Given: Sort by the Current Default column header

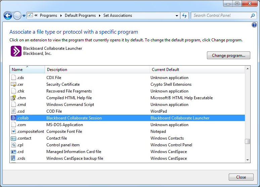Looking at the screenshot, I should pyautogui.click(x=197, y=69).
